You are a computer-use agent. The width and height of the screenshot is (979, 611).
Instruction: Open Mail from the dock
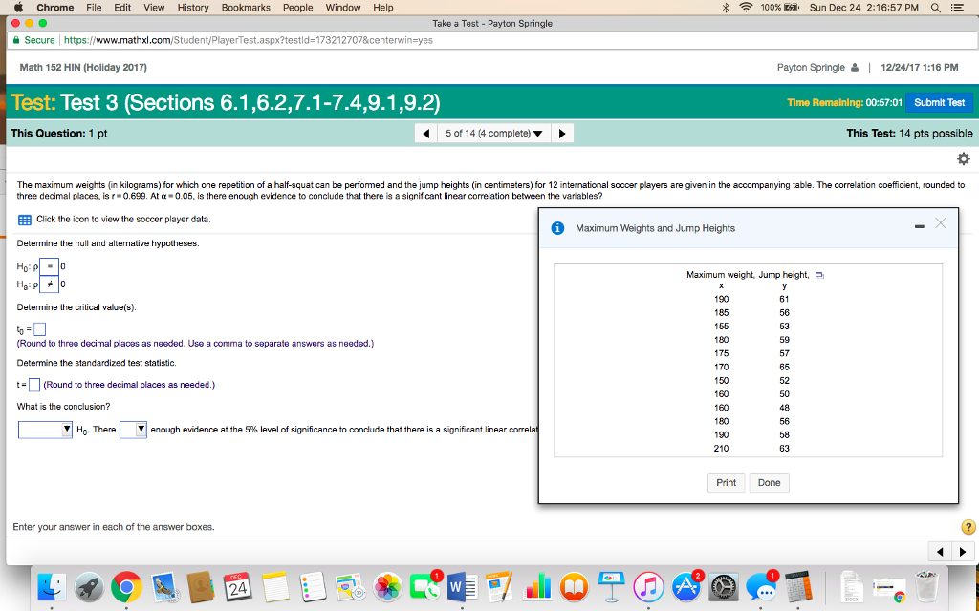click(x=164, y=587)
